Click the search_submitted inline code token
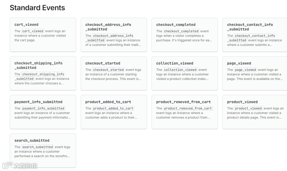Viewport: 287px width, 171px height. click(x=37, y=147)
